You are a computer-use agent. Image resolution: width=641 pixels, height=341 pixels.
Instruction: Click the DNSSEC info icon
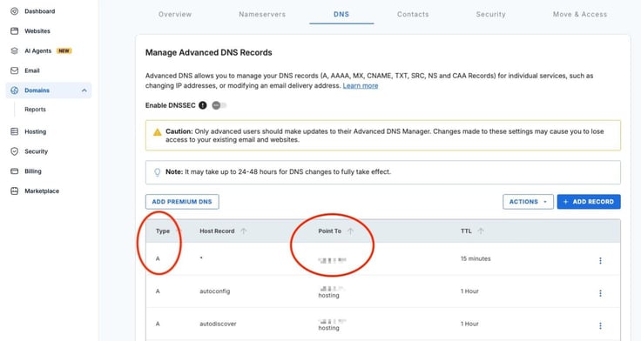[x=203, y=105]
